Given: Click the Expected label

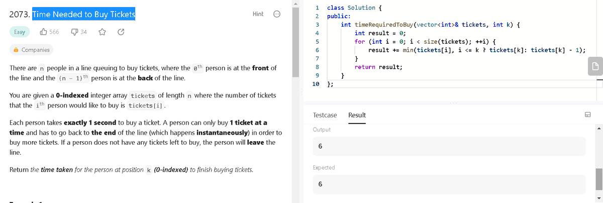Looking at the screenshot, I should [x=324, y=167].
